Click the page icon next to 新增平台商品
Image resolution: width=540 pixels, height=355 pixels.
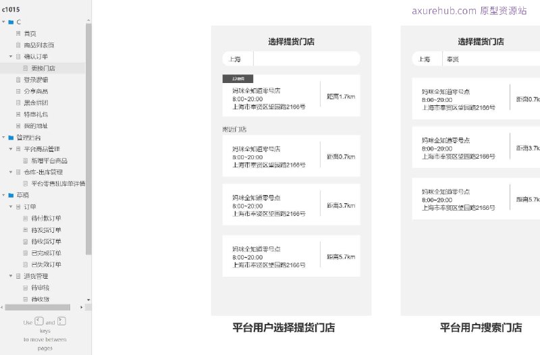(x=25, y=161)
